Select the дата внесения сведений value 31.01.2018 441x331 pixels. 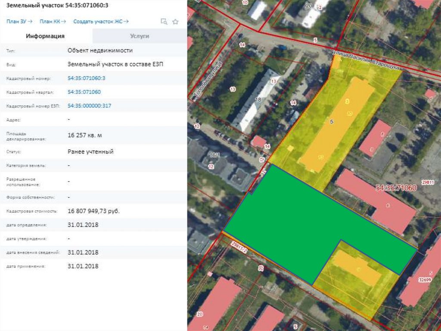pos(83,252)
